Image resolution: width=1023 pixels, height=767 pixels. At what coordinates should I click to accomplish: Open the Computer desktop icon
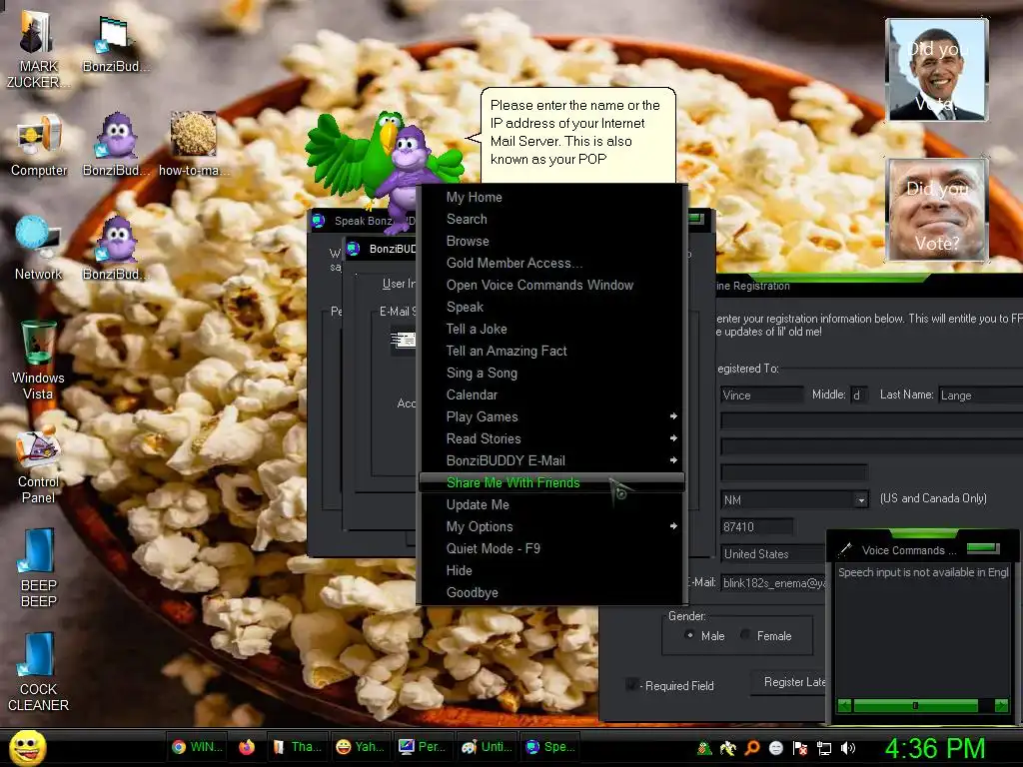(x=39, y=146)
